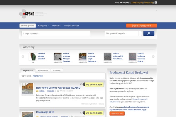176x117 pixels.
Task: Open the RSS feed icon
Action: 156,2
